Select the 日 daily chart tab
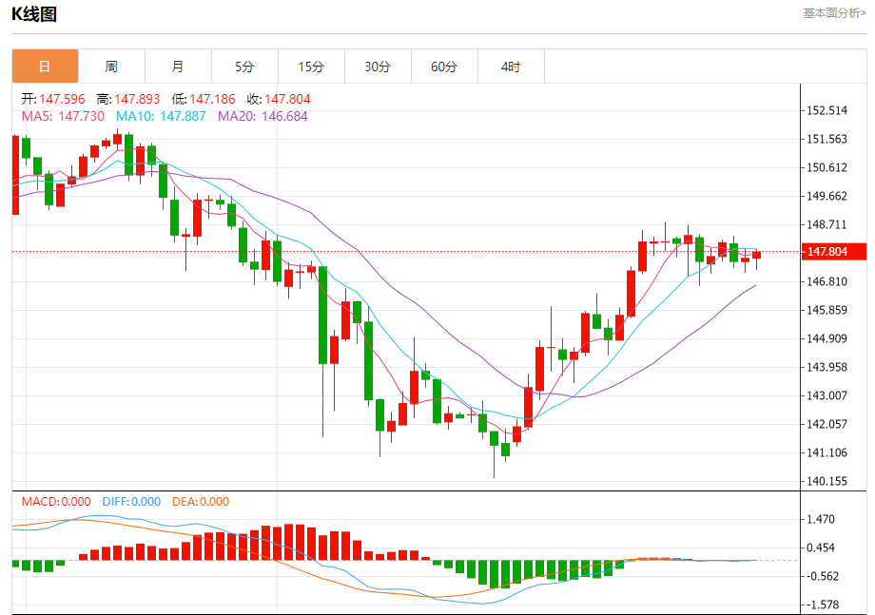 point(45,67)
